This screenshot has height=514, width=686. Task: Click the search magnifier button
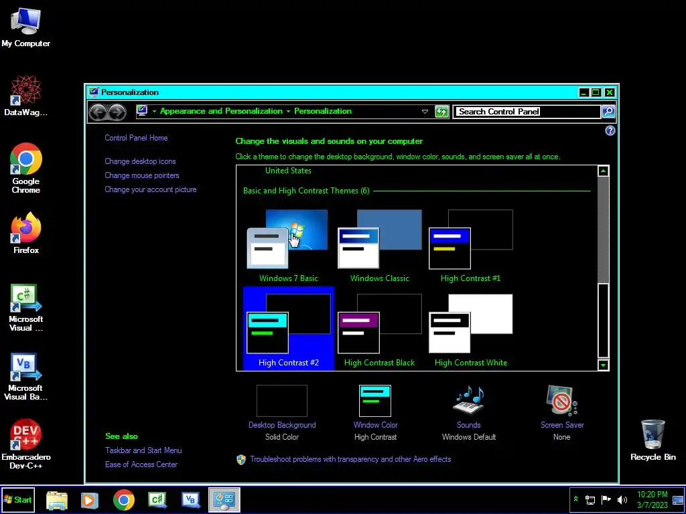[608, 112]
